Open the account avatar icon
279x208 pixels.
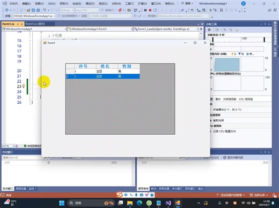[x=243, y=3]
